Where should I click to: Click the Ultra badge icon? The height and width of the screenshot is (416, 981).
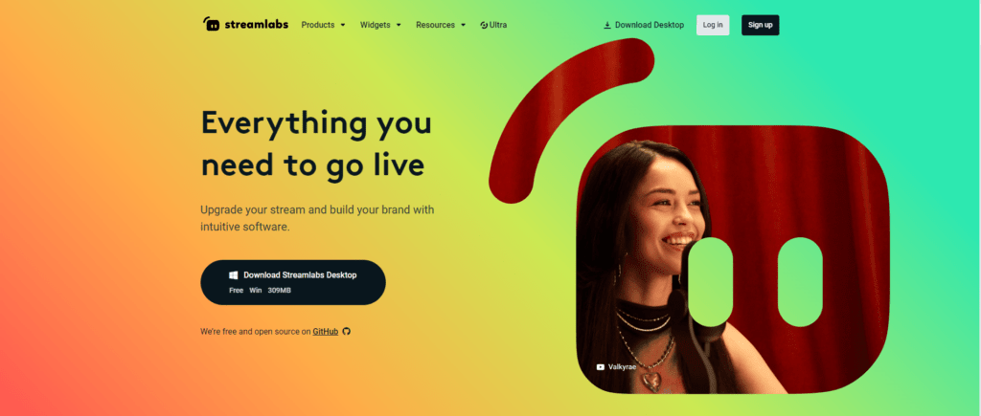click(484, 25)
